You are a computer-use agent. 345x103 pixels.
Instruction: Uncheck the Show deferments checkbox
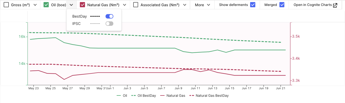point(253,5)
